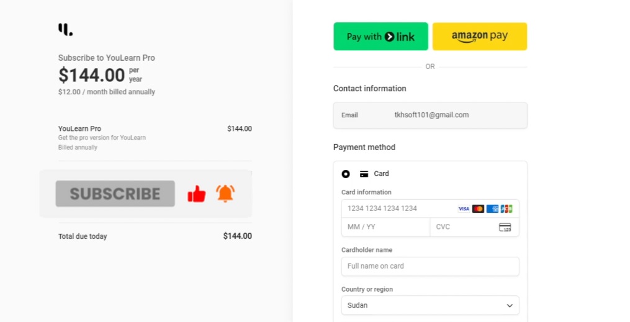
Task: Click the American Express logo
Action: tap(492, 209)
